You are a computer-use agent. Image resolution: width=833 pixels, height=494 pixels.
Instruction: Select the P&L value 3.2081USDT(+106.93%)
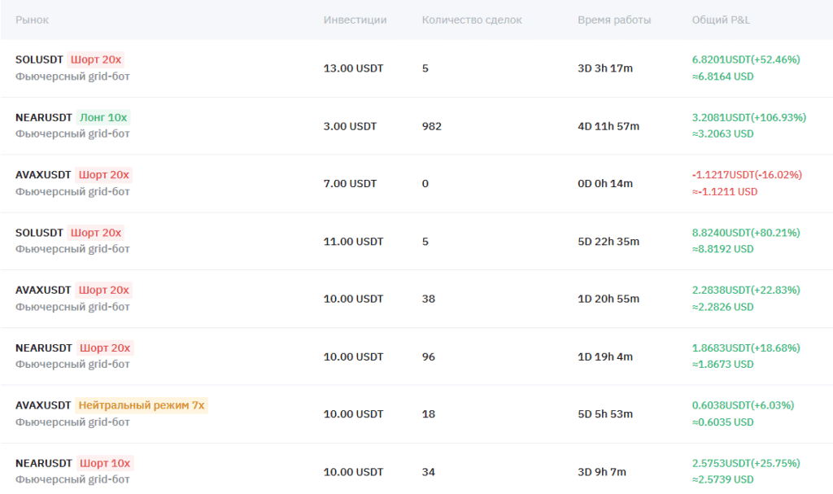[x=749, y=117]
